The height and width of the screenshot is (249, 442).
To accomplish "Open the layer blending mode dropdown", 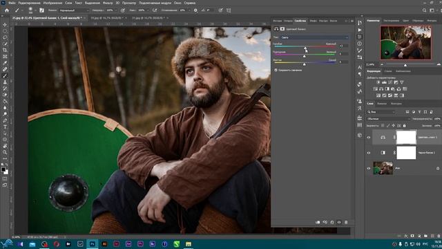I will pos(388,119).
